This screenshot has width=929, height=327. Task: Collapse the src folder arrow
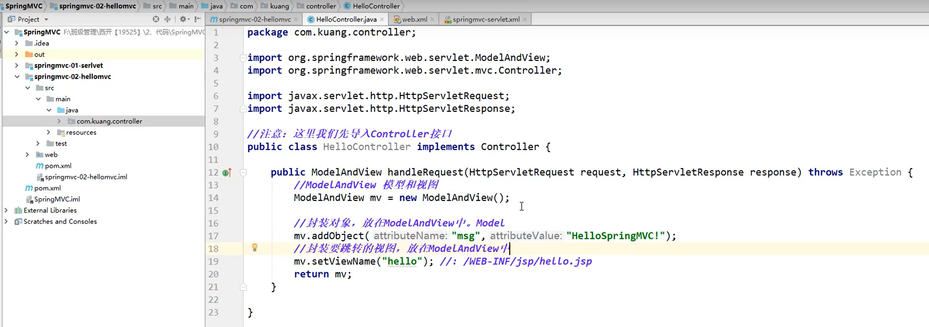[x=27, y=88]
